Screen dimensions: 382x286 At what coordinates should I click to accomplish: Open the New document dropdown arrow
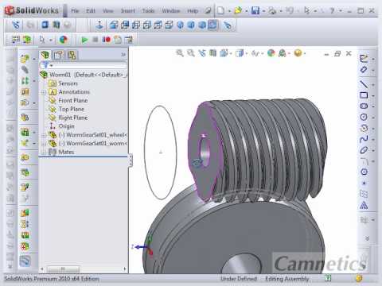click(229, 11)
